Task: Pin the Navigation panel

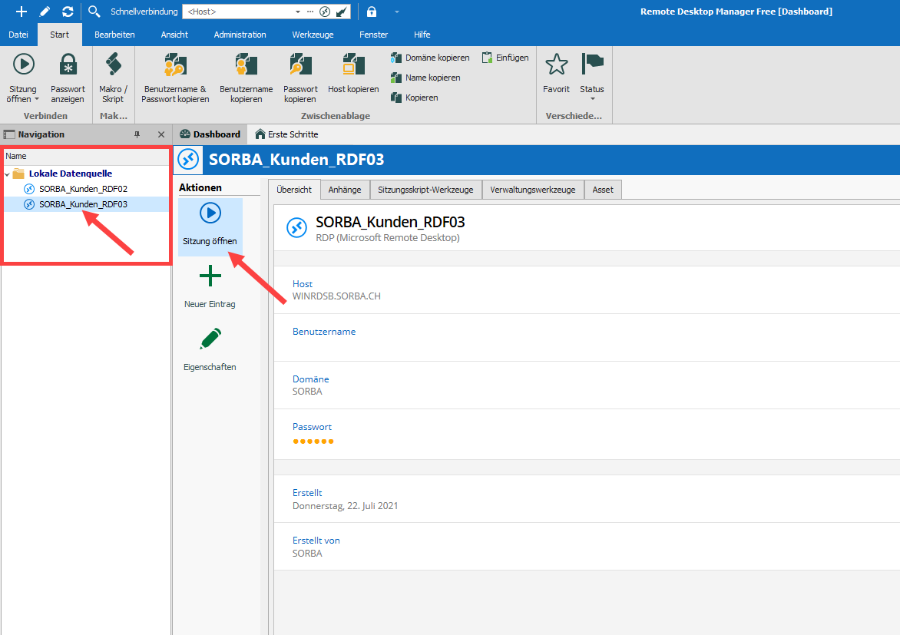Action: pos(137,134)
